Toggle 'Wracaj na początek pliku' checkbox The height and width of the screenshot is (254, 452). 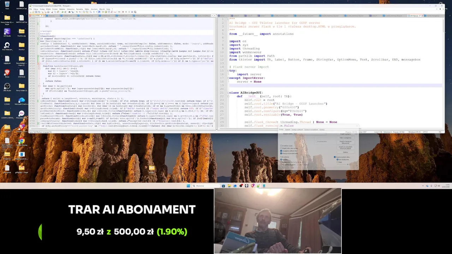[x=281, y=153]
